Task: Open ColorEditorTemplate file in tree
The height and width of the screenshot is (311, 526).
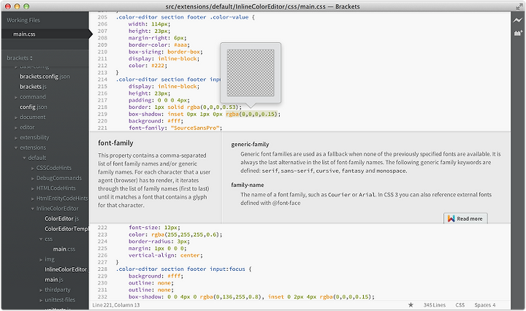Action: [x=66, y=229]
